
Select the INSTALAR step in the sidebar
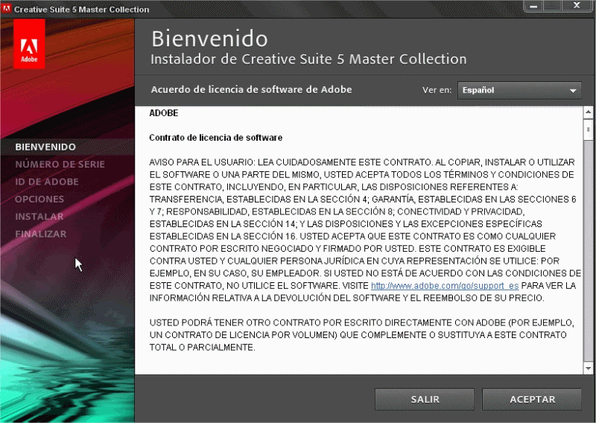click(x=39, y=217)
